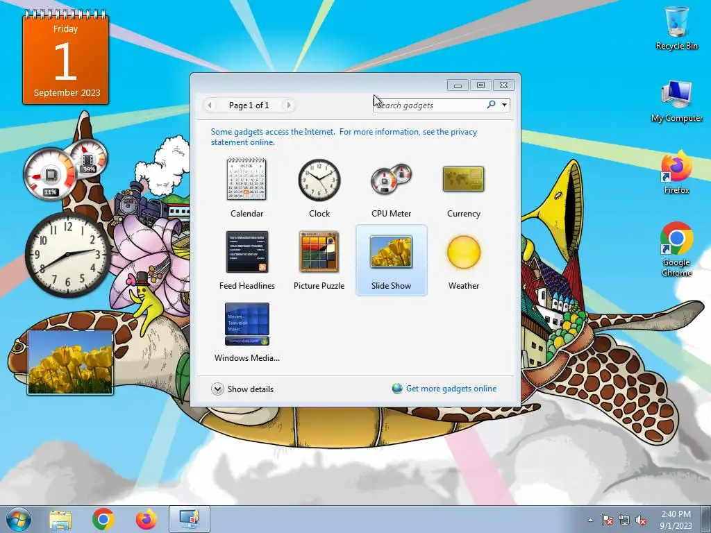
Task: Click the Page 1 of 1 label
Action: [249, 105]
